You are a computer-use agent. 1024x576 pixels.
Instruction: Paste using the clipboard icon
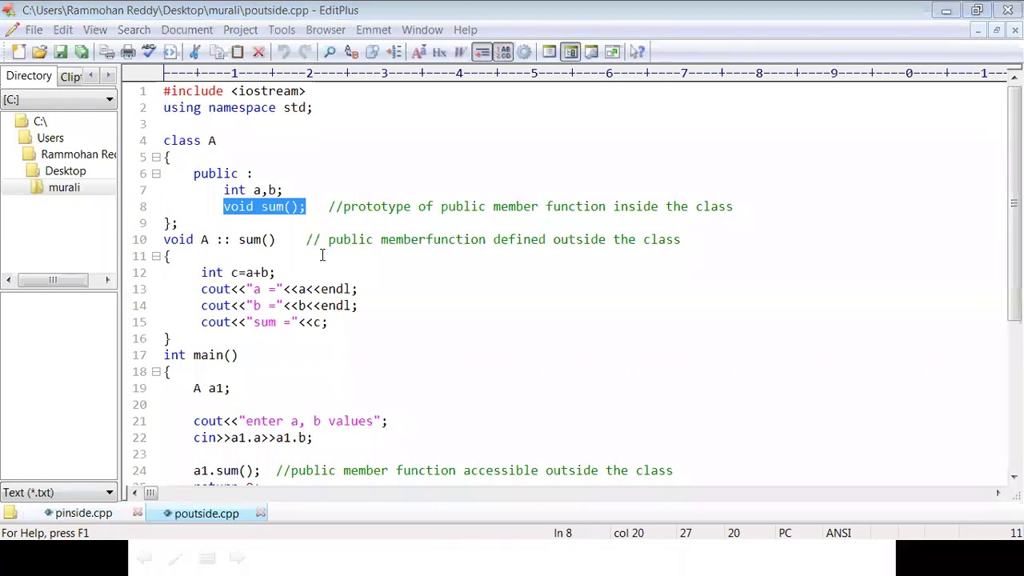coord(237,52)
